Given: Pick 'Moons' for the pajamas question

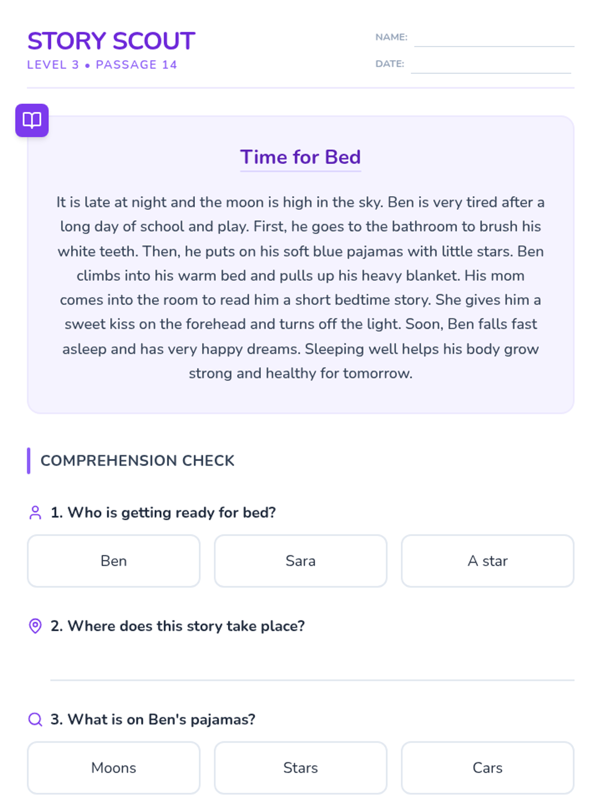Looking at the screenshot, I should pyautogui.click(x=114, y=767).
